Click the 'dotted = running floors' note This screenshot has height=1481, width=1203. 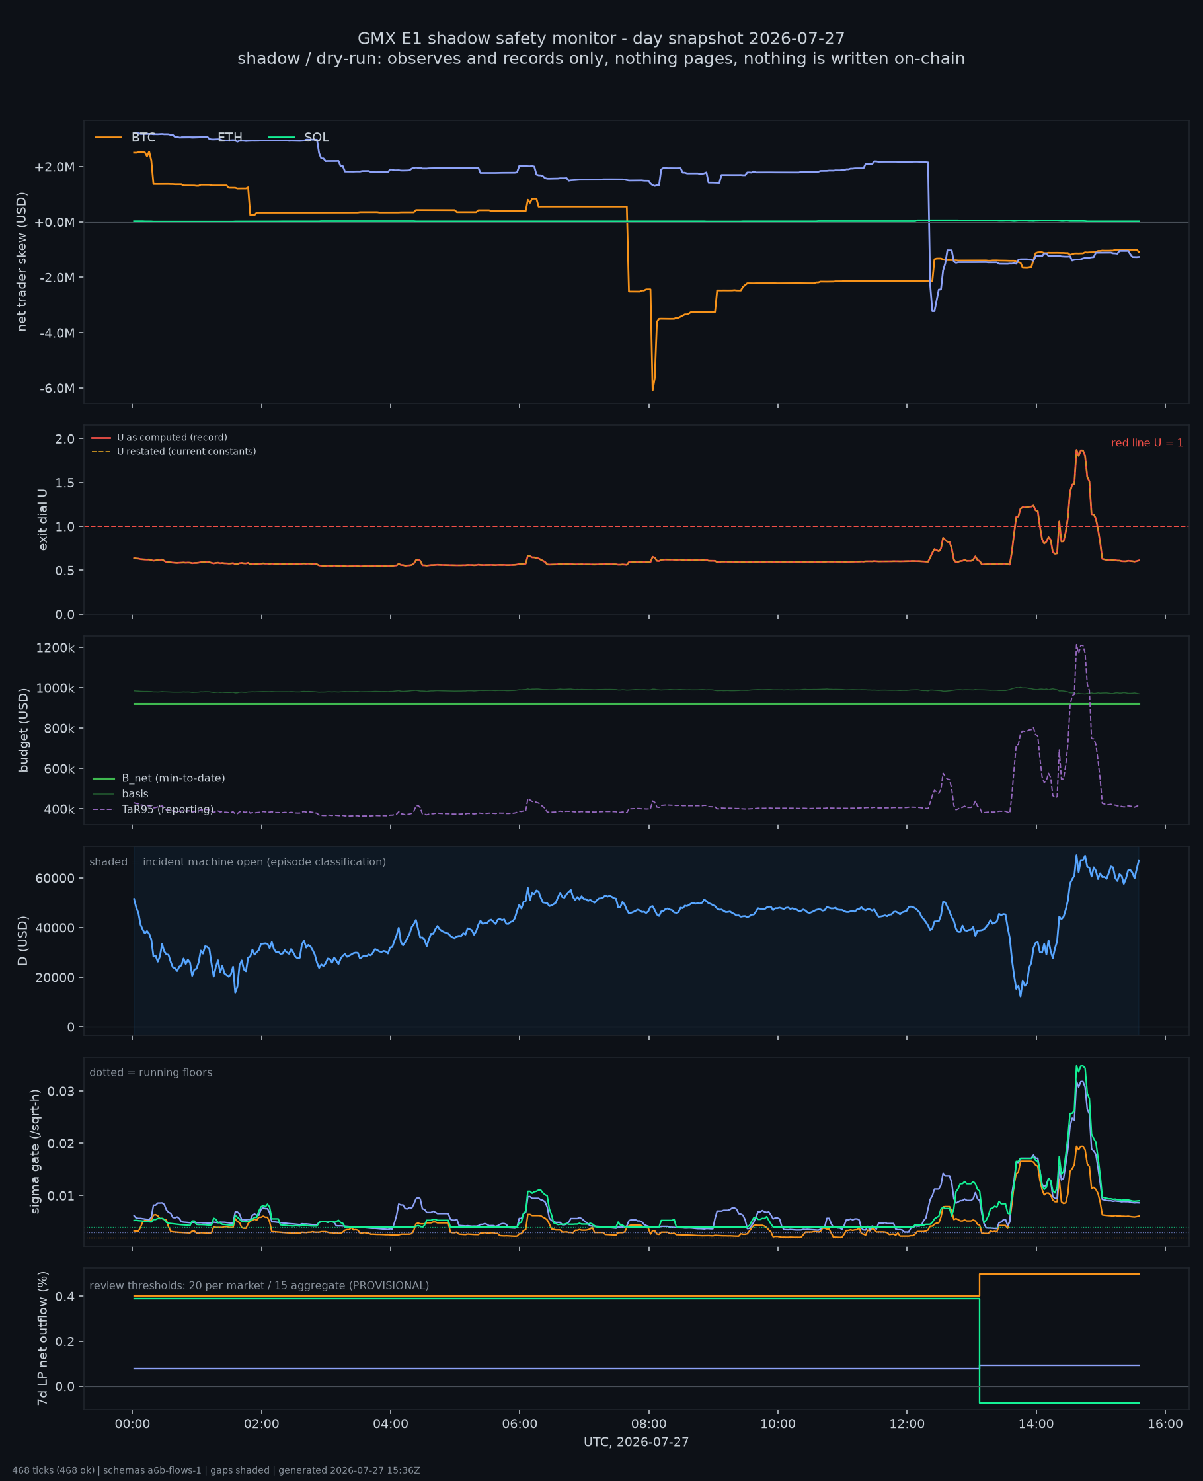[x=151, y=1073]
